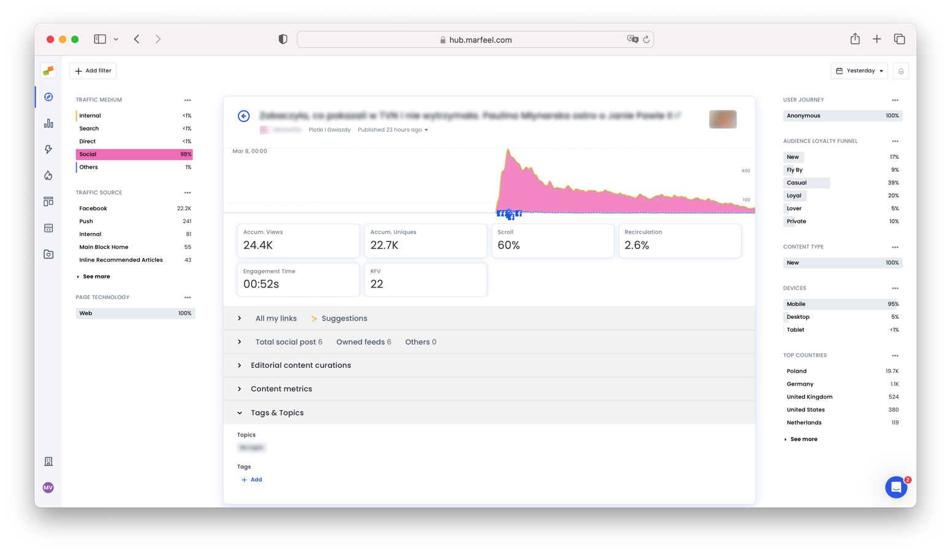951x553 pixels.
Task: Click the lightning bolt sidebar icon
Action: click(x=48, y=150)
